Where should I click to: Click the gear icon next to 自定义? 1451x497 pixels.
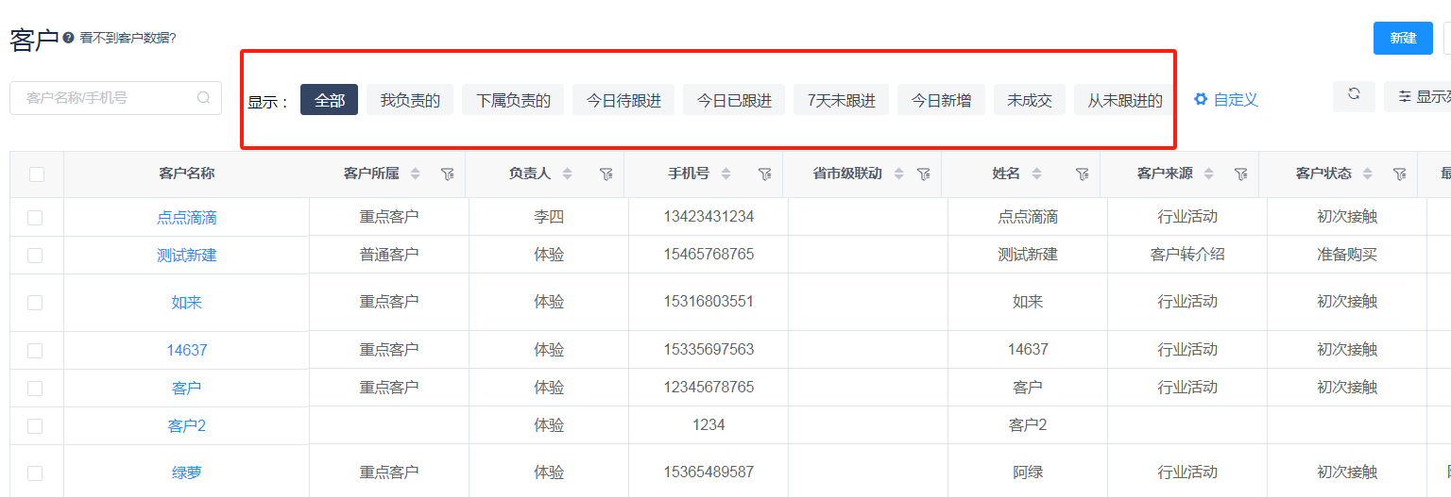pyautogui.click(x=1201, y=99)
